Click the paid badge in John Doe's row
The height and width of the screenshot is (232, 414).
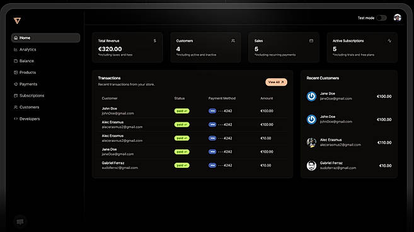tap(181, 111)
